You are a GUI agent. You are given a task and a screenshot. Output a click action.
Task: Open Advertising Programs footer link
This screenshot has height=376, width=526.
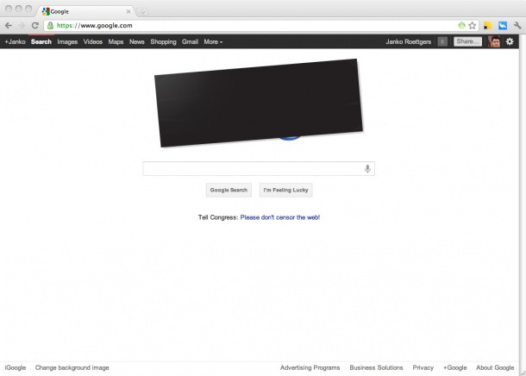(x=310, y=368)
